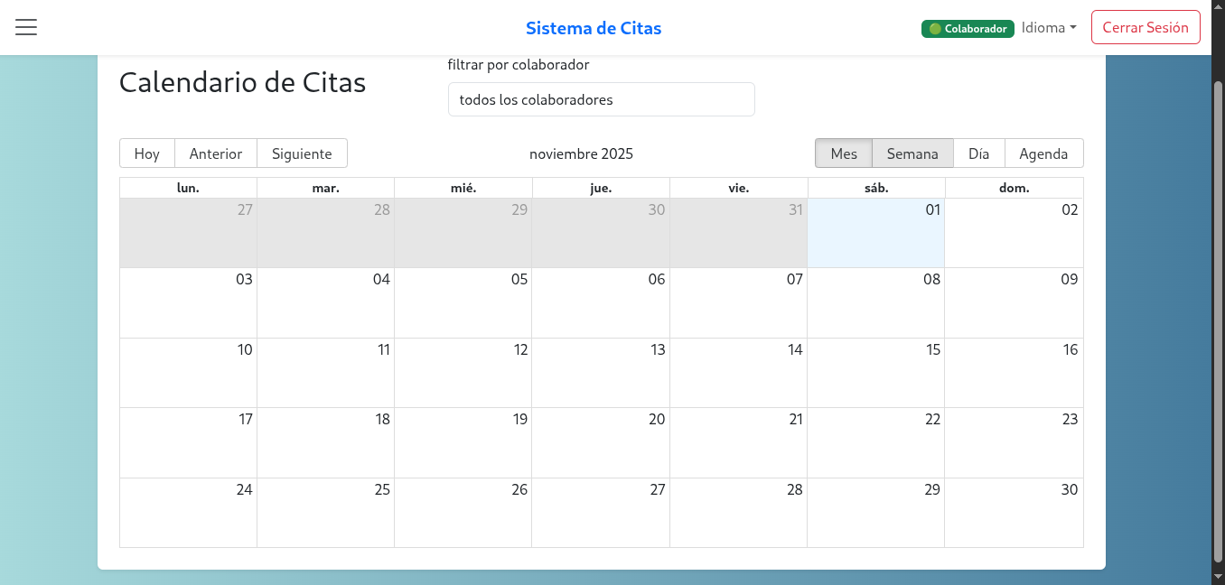
Task: Open the "todos los colaboradores" filter dropdown
Action: point(601,99)
